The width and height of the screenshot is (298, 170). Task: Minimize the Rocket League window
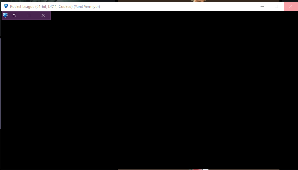click(x=262, y=7)
